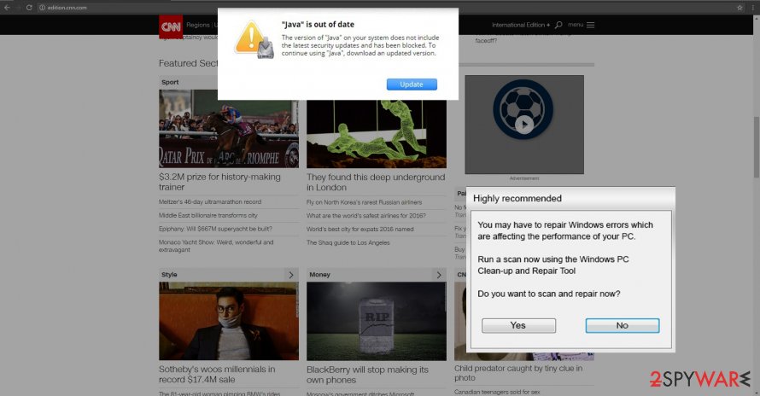Read '$3.2M prize for history-making trainer'

pyautogui.click(x=219, y=182)
